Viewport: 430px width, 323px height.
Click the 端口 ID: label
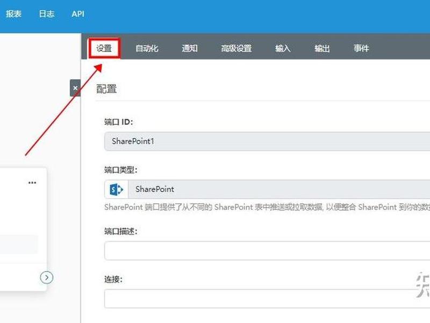pyautogui.click(x=118, y=122)
